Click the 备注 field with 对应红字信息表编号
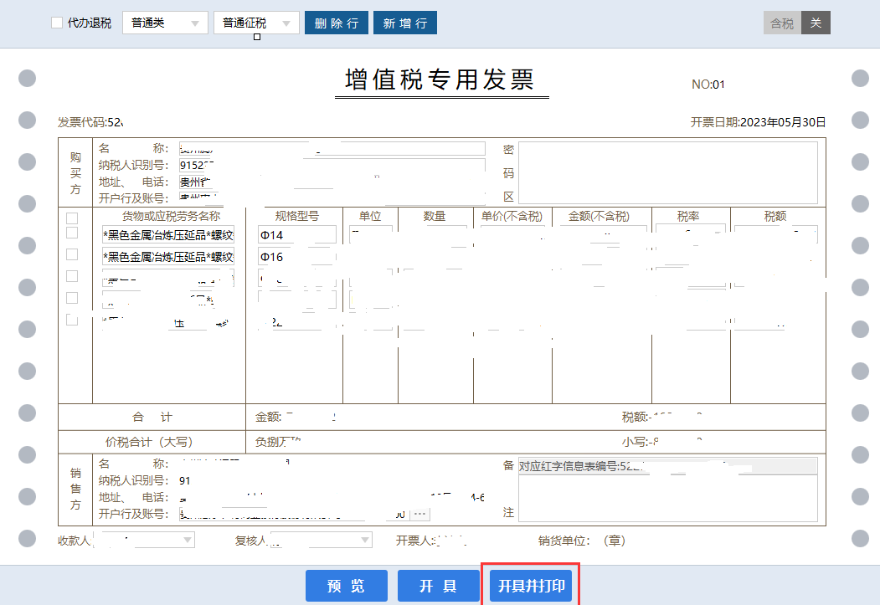 coord(667,466)
